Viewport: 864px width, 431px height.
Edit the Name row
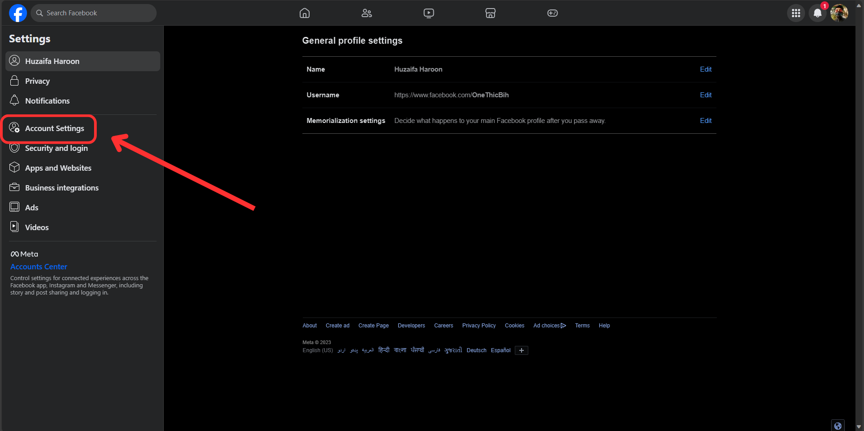(x=706, y=69)
